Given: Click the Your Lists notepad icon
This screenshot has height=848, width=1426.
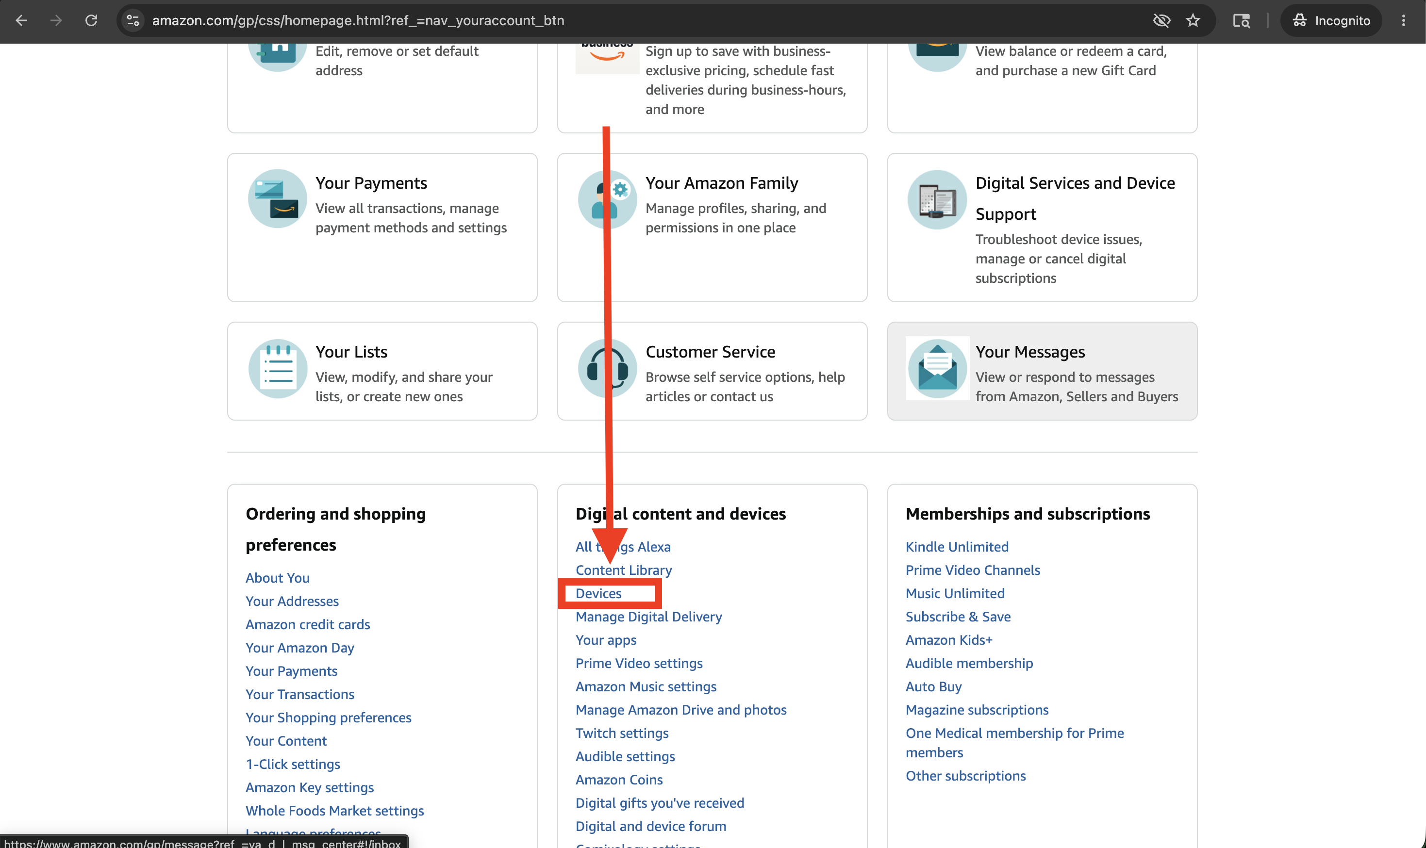Looking at the screenshot, I should tap(277, 369).
